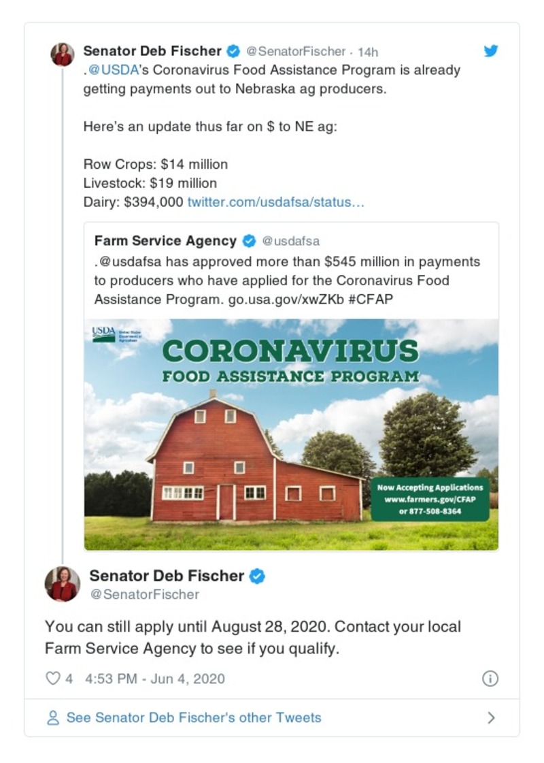Open the Twitter Ads info icon
Viewport: 544px width, 763px height.
click(490, 679)
